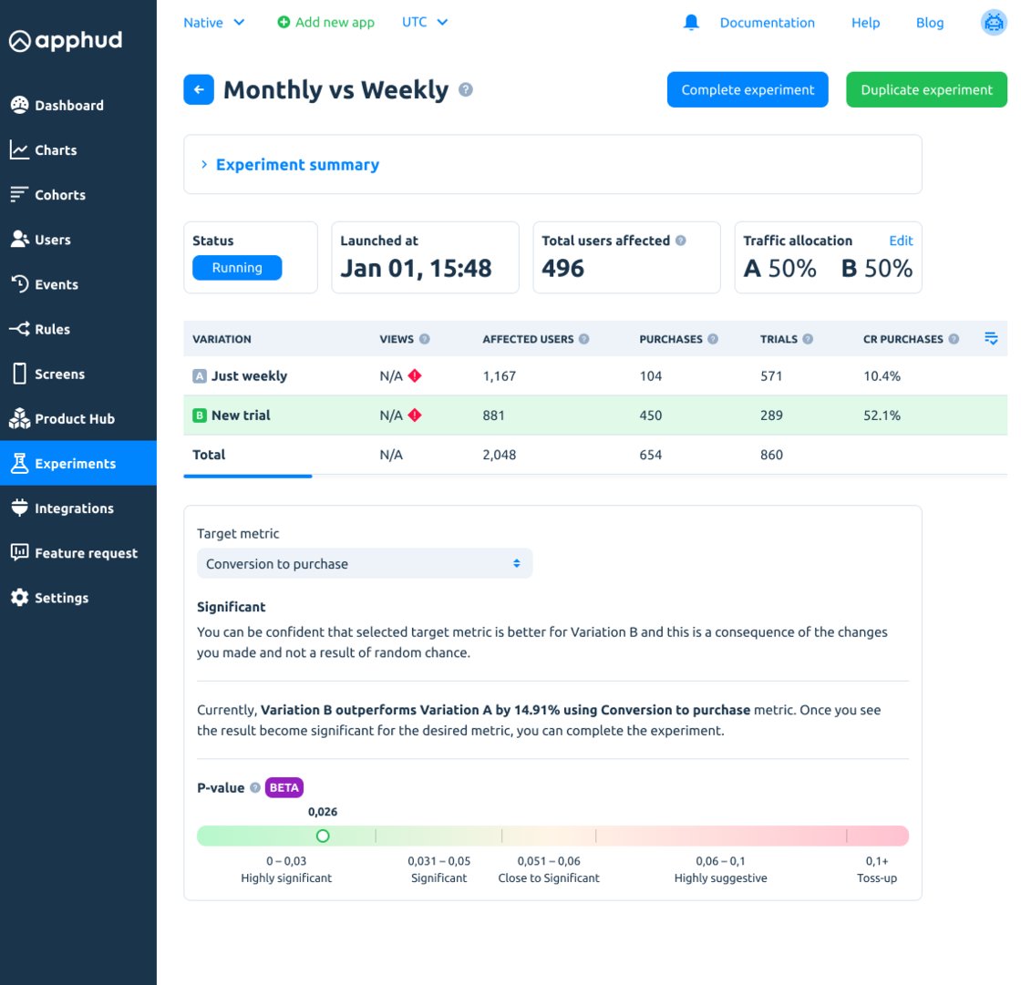Image resolution: width=1021 pixels, height=985 pixels.
Task: Open the Target metric dropdown
Action: [x=365, y=563]
